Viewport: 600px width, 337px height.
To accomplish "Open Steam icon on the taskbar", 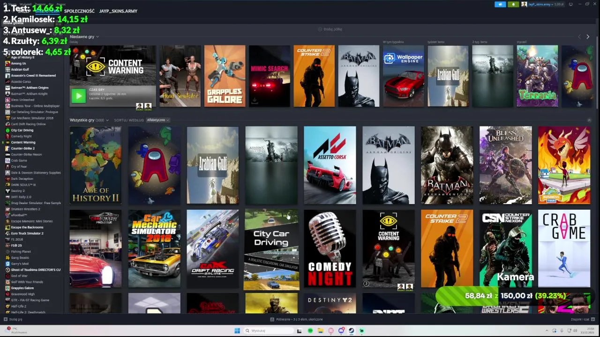I will pyautogui.click(x=352, y=331).
